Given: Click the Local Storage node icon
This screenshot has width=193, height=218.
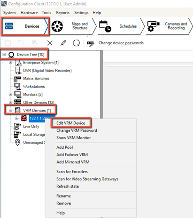Looking at the screenshot, I should (17, 135).
